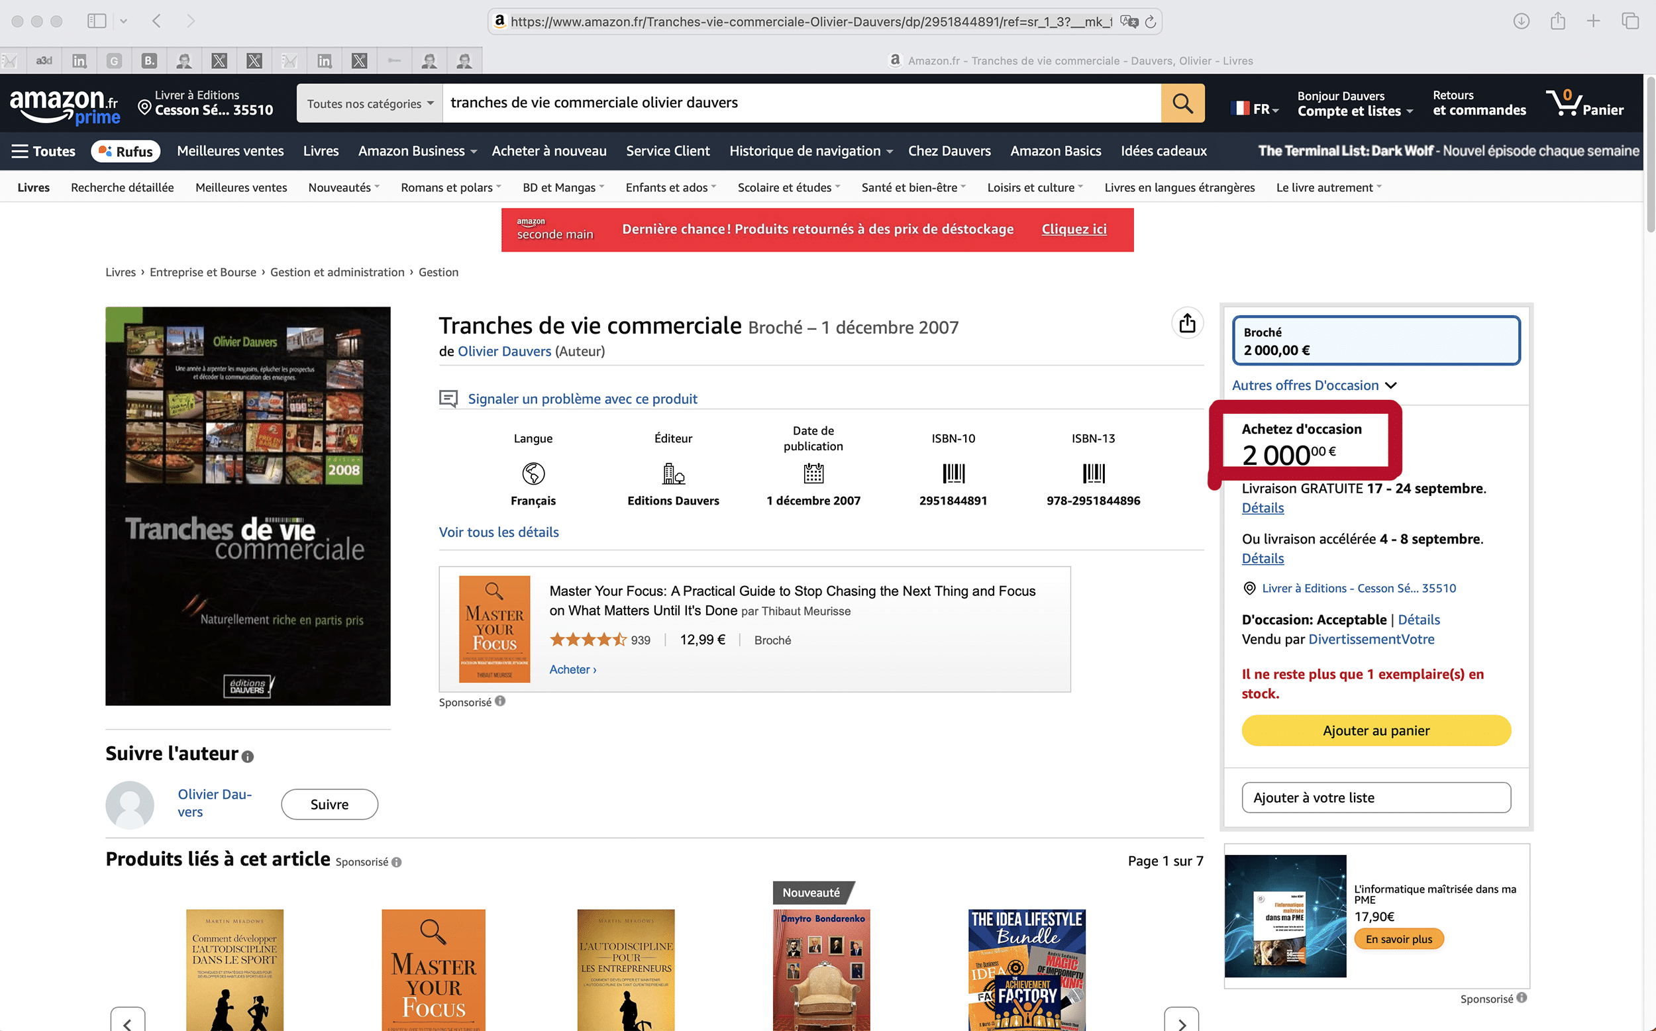Click the Cliquez ici link in the red banner
This screenshot has height=1031, width=1656.
(1074, 230)
